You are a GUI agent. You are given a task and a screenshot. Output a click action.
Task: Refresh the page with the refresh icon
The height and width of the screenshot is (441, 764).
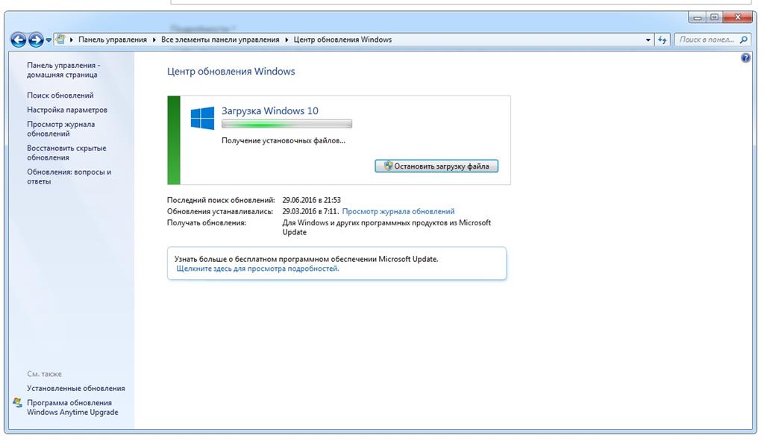tap(663, 40)
